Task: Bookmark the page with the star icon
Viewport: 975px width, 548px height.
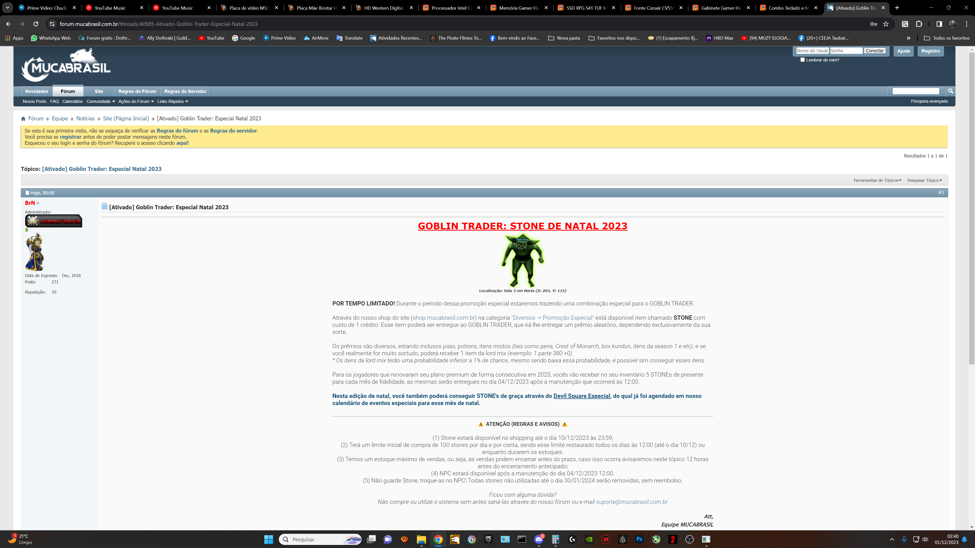Action: click(886, 24)
